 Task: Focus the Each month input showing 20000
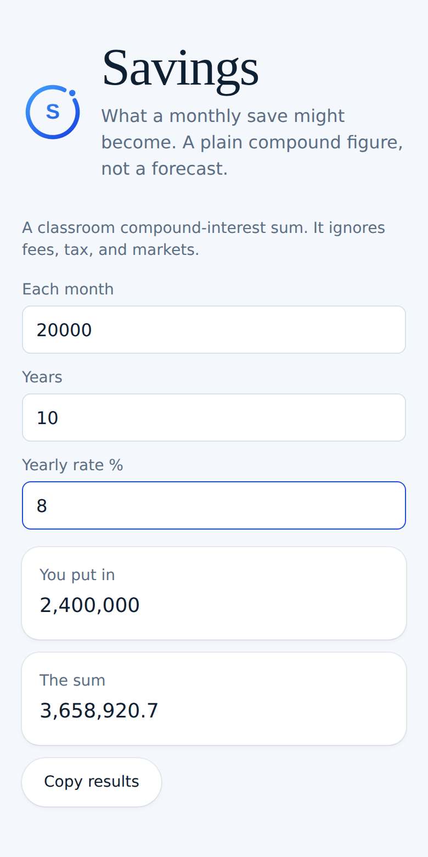(214, 330)
